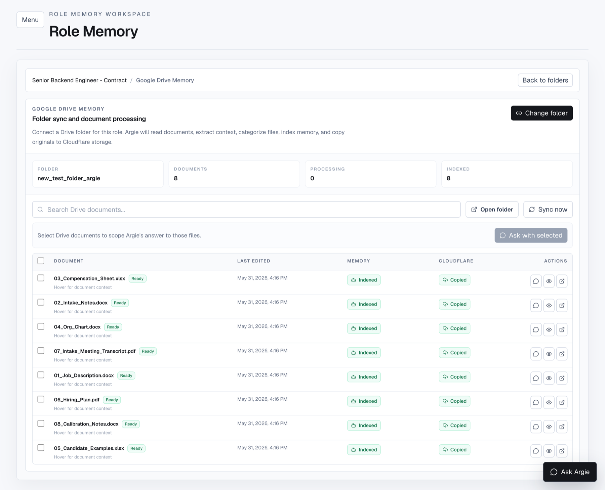Screen dimensions: 605x490
Task: Check the 02_Intake_Notes.docx checkbox
Action: [x=41, y=302]
